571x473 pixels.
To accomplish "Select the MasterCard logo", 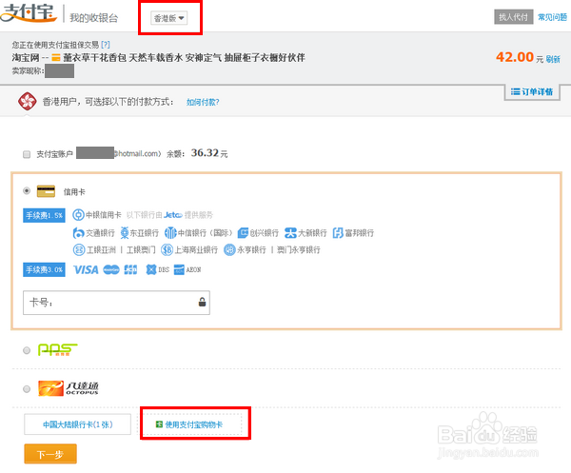I will (111, 270).
